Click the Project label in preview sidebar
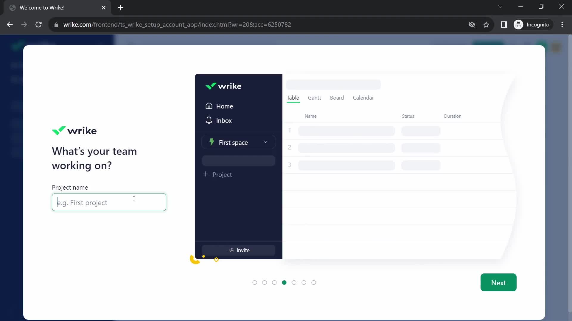Viewport: 572px width, 321px height. pos(222,175)
